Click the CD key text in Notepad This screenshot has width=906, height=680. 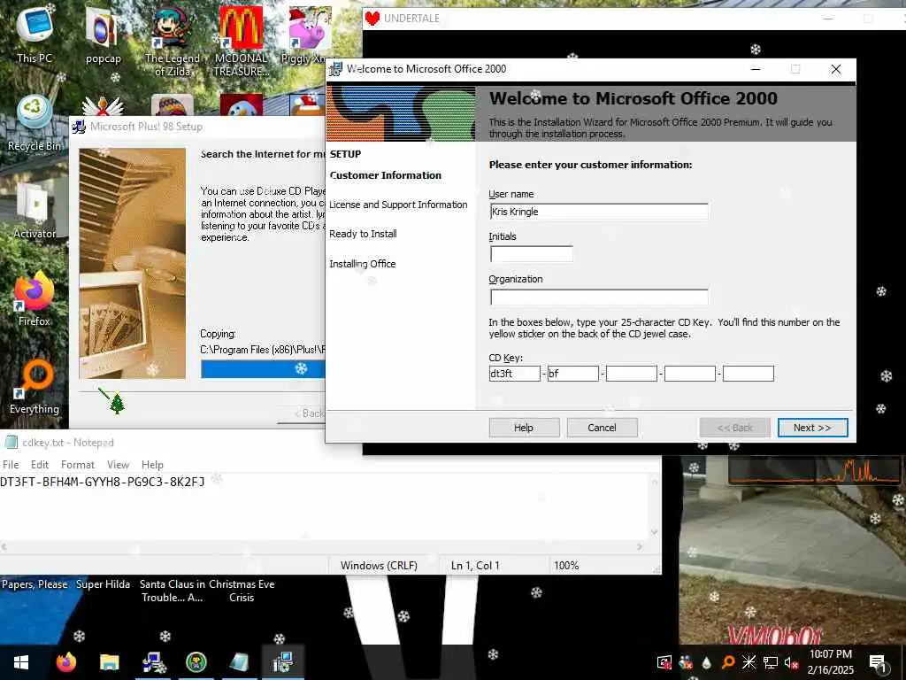[103, 482]
